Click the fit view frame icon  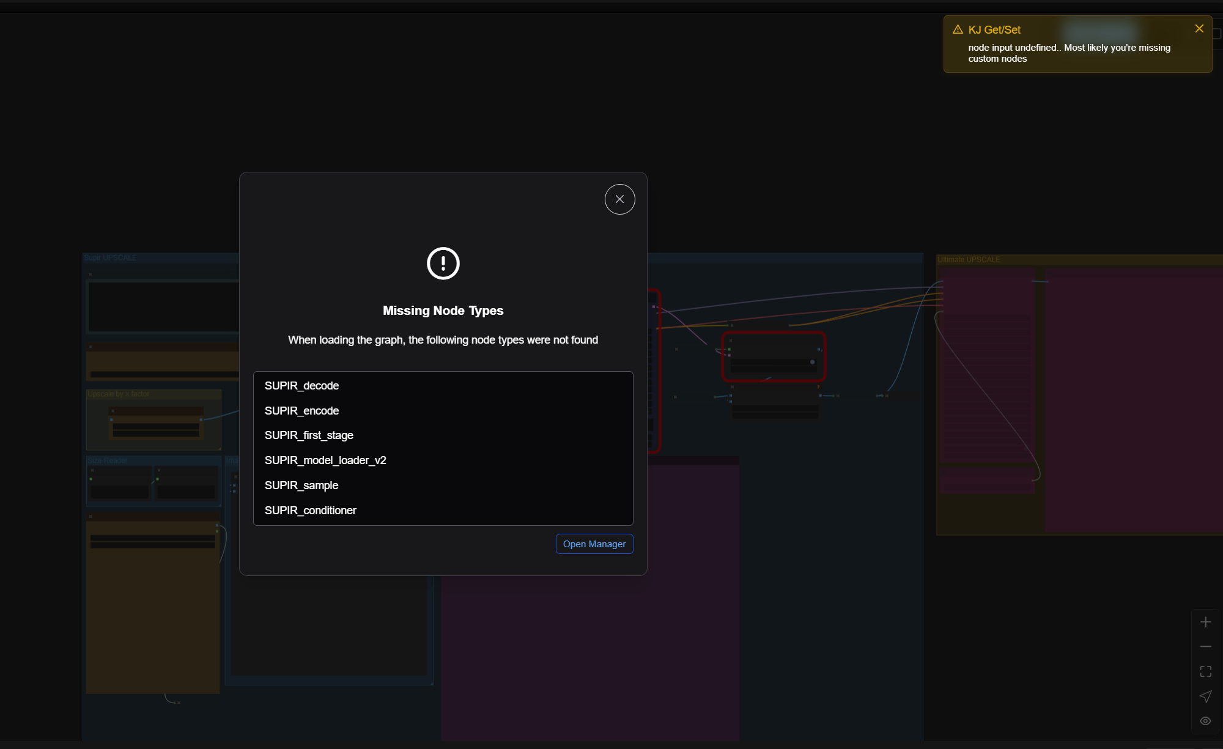click(x=1205, y=672)
